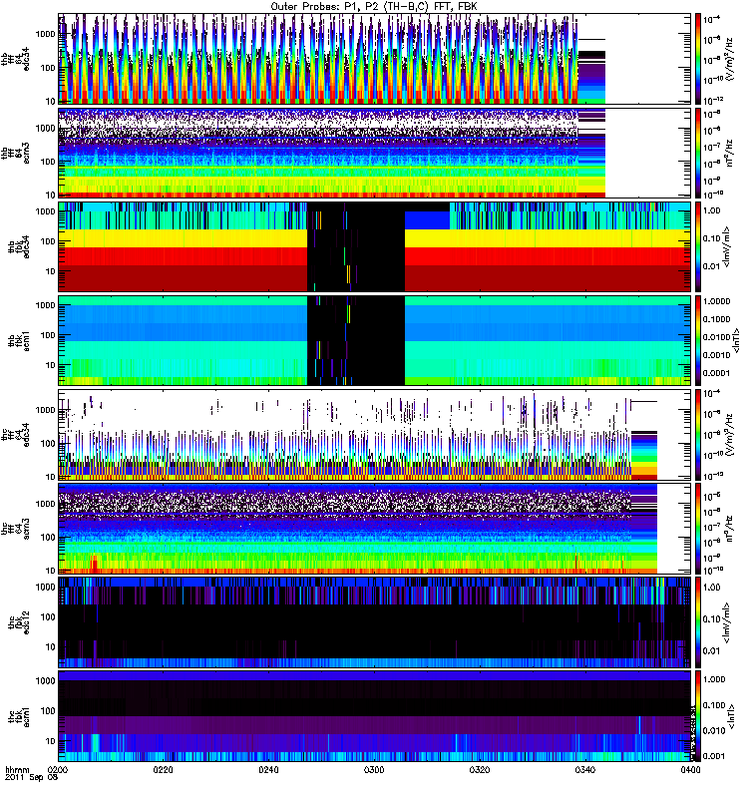
Task: Click the '0240' time axis label
Action: [x=268, y=769]
